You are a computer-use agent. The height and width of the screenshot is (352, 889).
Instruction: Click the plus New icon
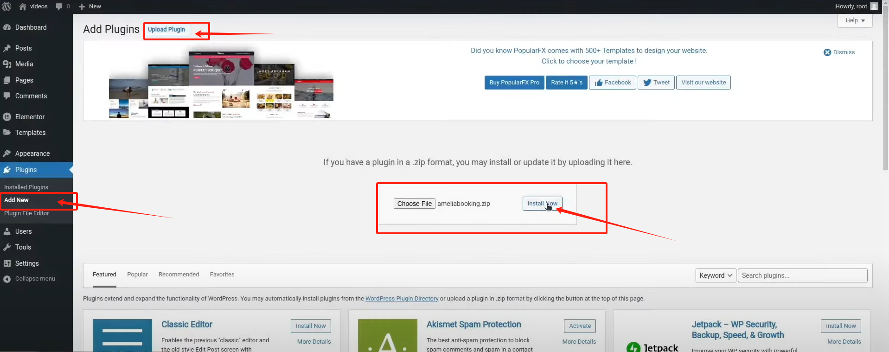[82, 6]
